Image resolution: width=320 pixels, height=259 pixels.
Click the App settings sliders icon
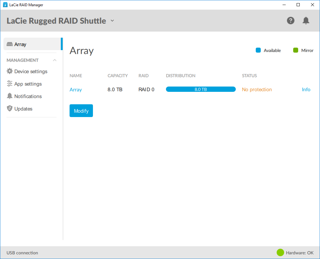10,83
